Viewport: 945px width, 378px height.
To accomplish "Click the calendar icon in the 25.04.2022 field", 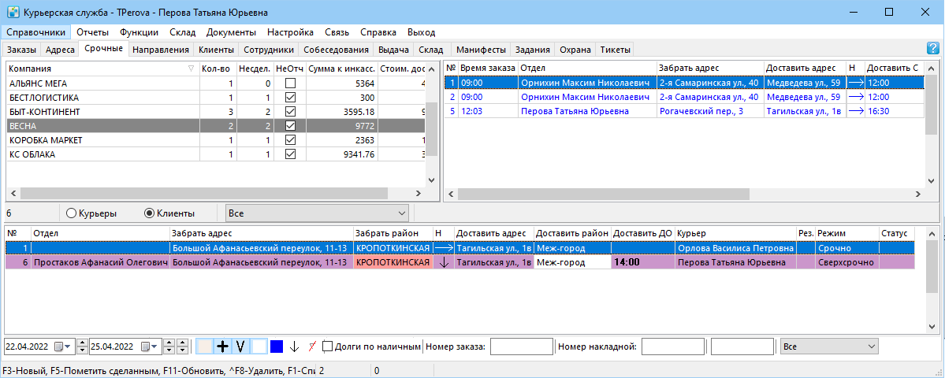I will (145, 346).
